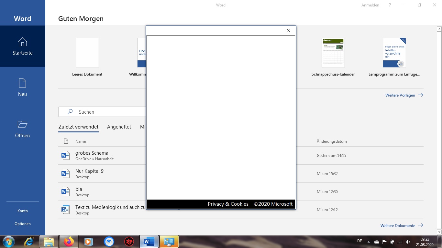Launch Internet Explorer from the taskbar

29,242
